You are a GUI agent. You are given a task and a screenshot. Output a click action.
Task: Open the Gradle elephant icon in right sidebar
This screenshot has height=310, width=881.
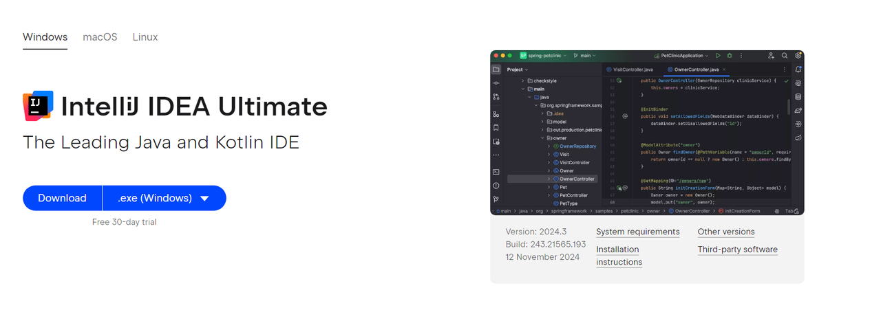pyautogui.click(x=798, y=110)
